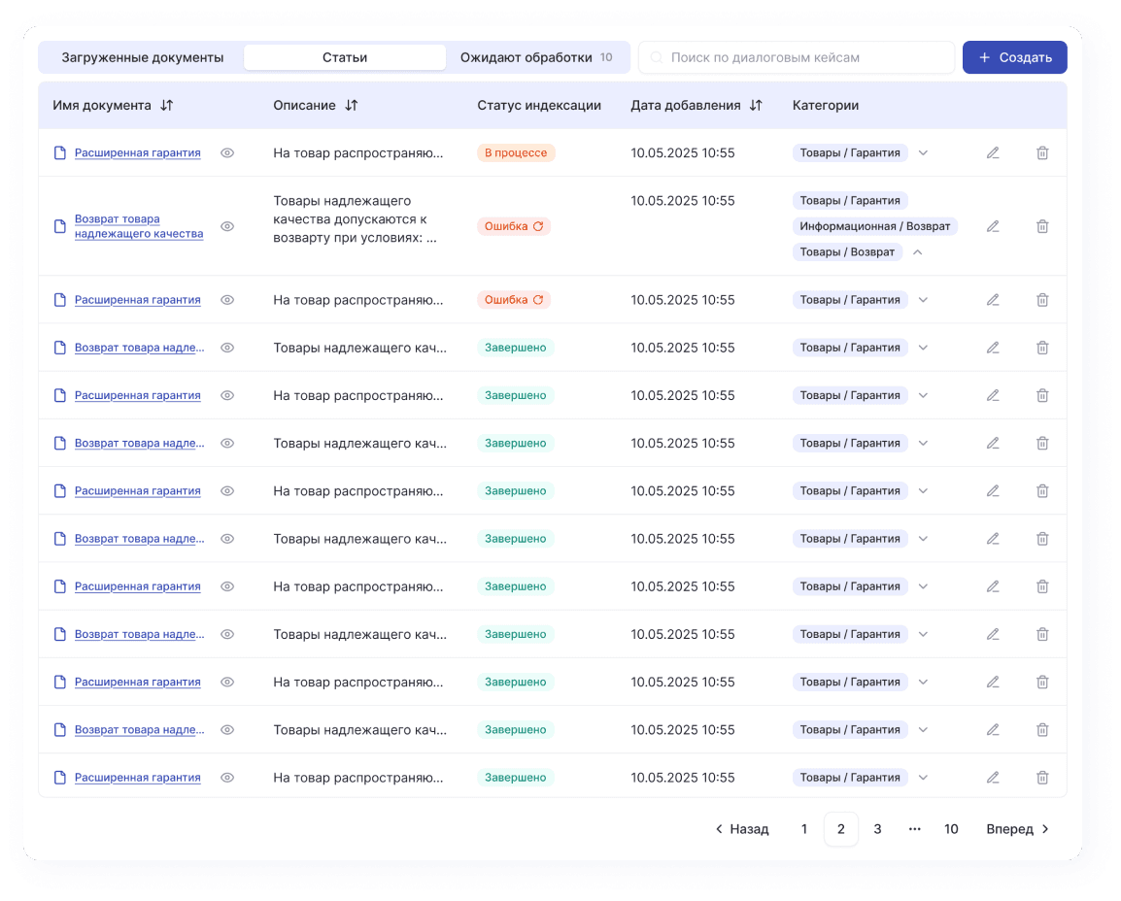Delete the Расширенная гарантия Ошибка row document
Viewport: 1121px width, 901px height.
(x=1042, y=300)
